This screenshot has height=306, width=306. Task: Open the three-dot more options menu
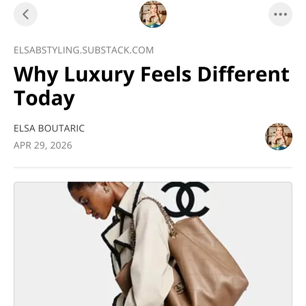point(280,14)
